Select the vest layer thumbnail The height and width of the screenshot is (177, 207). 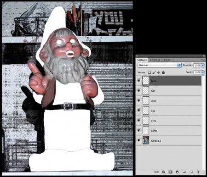[x=146, y=100]
